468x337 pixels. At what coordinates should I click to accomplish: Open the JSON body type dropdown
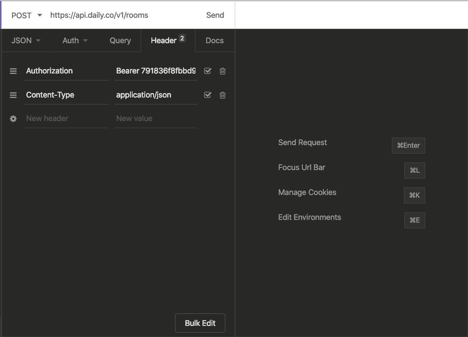click(25, 40)
